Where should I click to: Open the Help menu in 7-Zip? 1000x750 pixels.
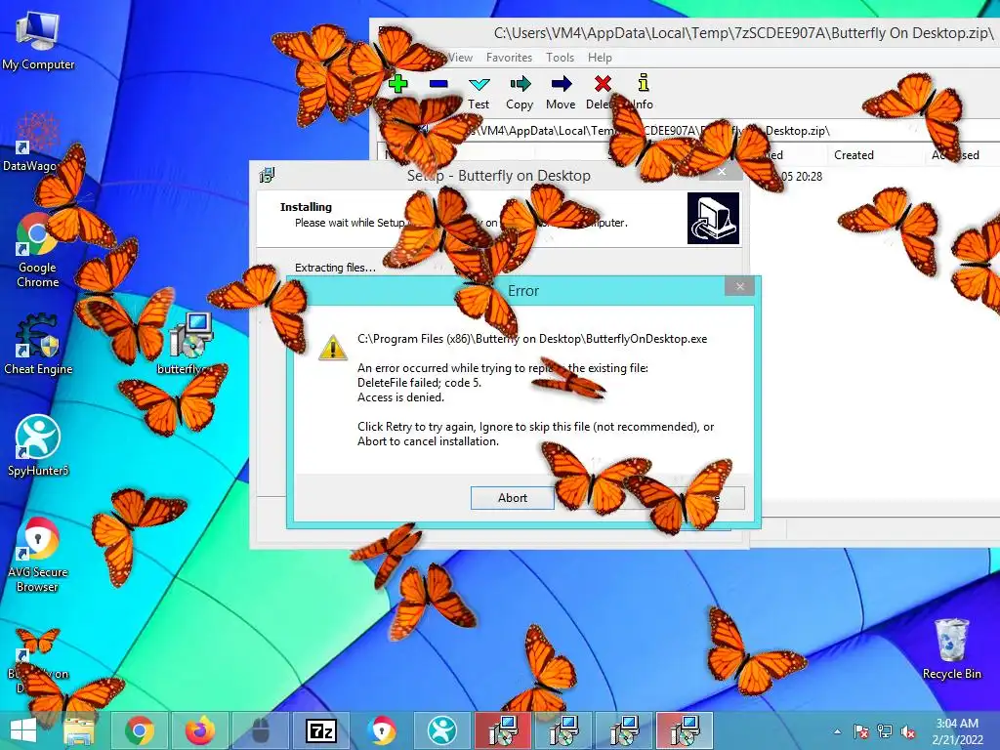click(600, 58)
